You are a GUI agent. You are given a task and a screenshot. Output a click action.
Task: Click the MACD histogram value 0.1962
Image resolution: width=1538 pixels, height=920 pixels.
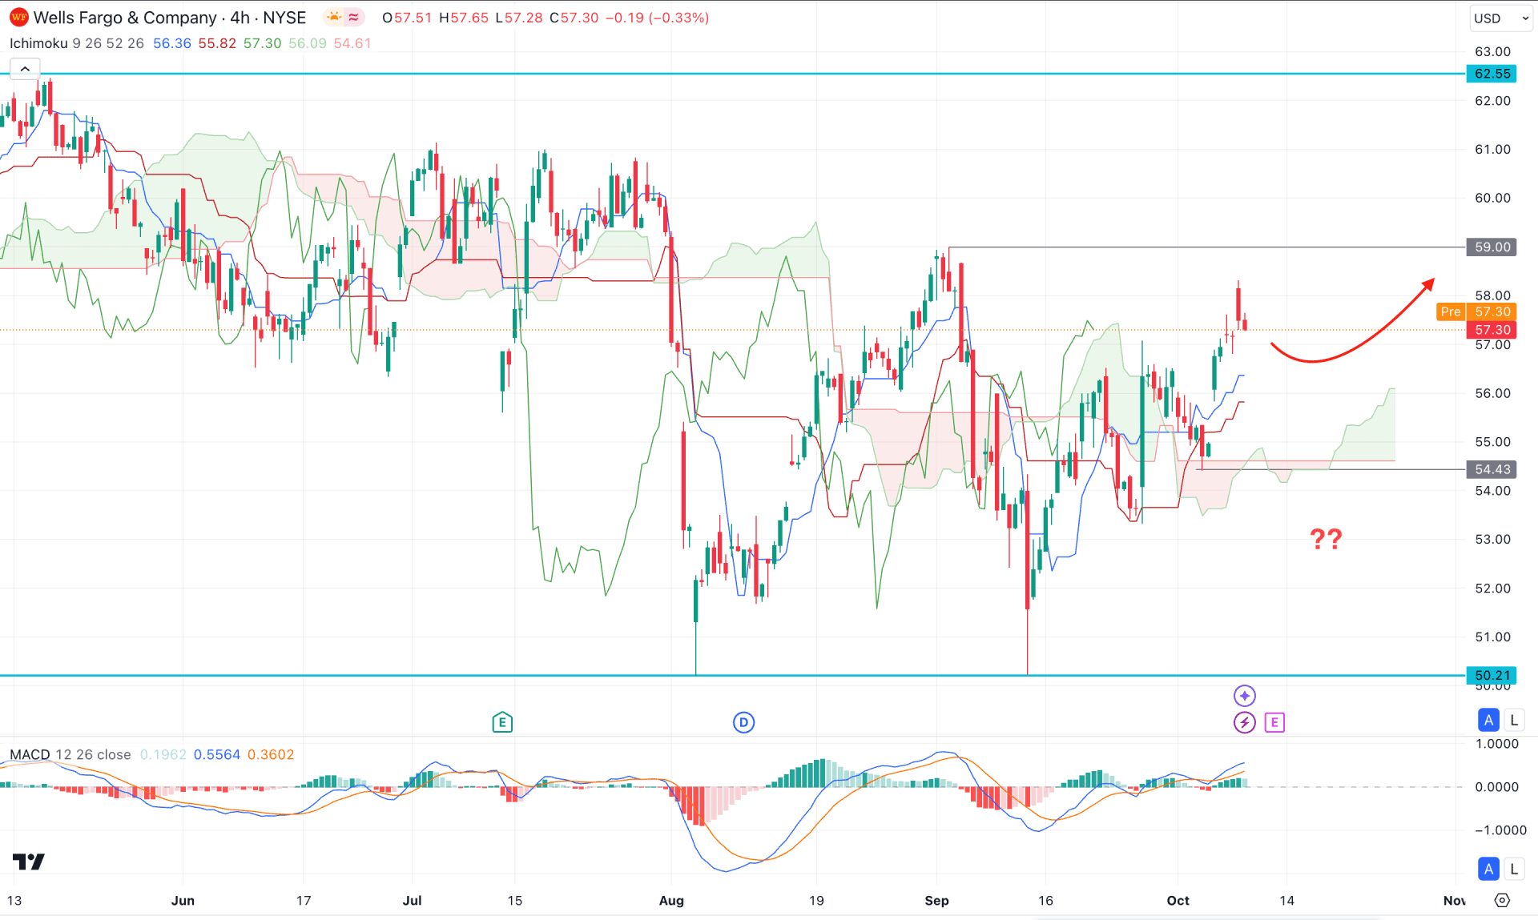coord(163,754)
